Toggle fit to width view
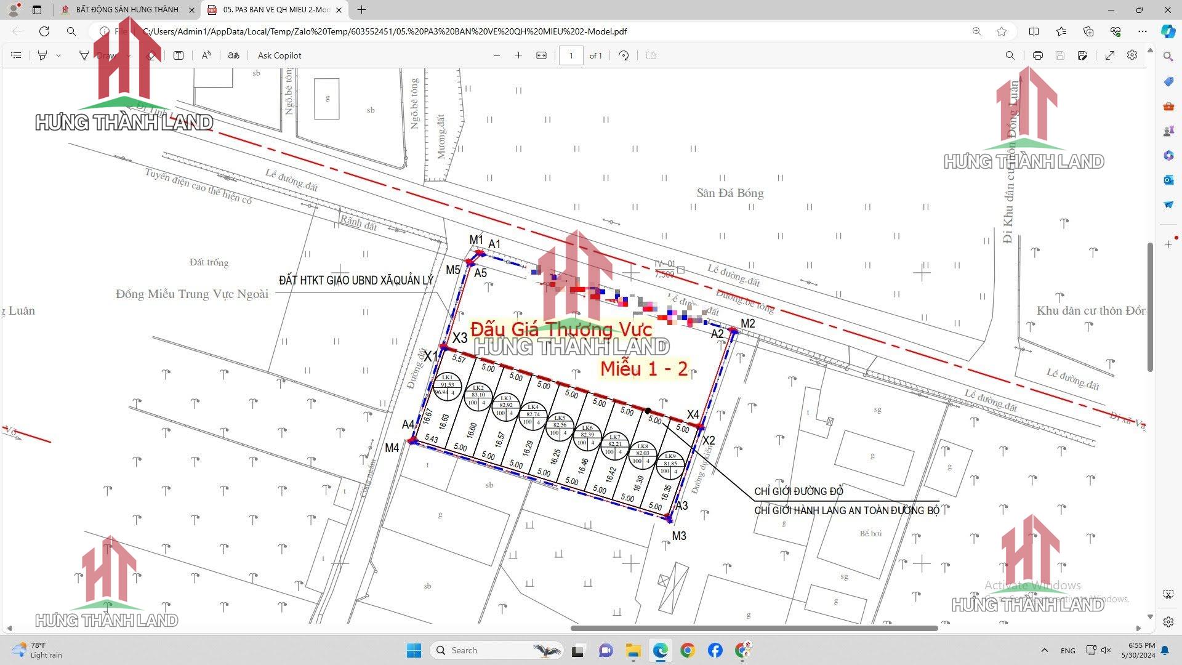Screen dimensions: 1182x665 (541, 55)
